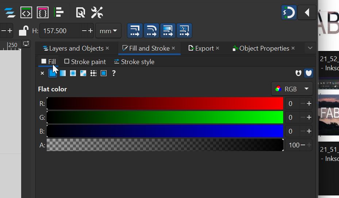This screenshot has height=198, width=339.
Task: Choose radial gradient fill icon
Action: (x=73, y=73)
